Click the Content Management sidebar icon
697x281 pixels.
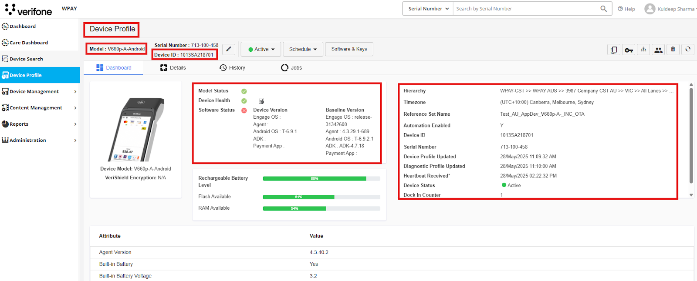(x=5, y=107)
